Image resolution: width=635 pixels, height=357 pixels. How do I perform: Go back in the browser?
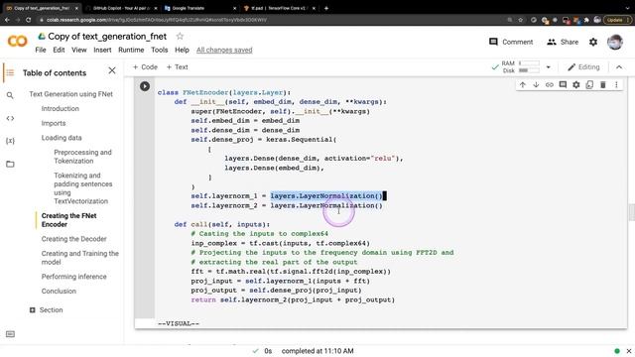click(7, 20)
